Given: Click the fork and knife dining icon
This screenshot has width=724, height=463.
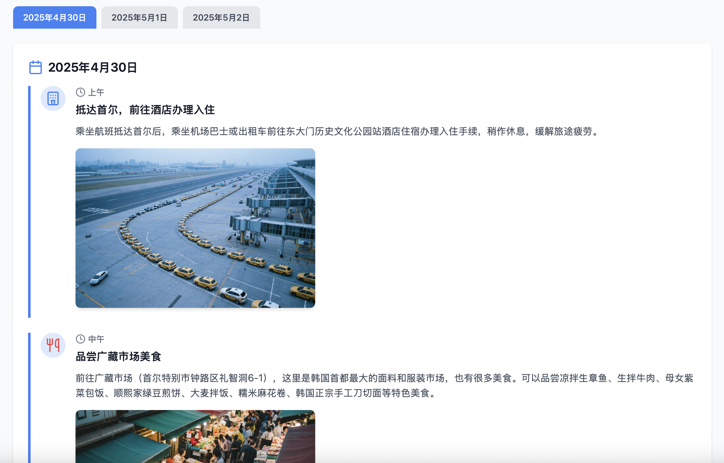Looking at the screenshot, I should [x=53, y=345].
